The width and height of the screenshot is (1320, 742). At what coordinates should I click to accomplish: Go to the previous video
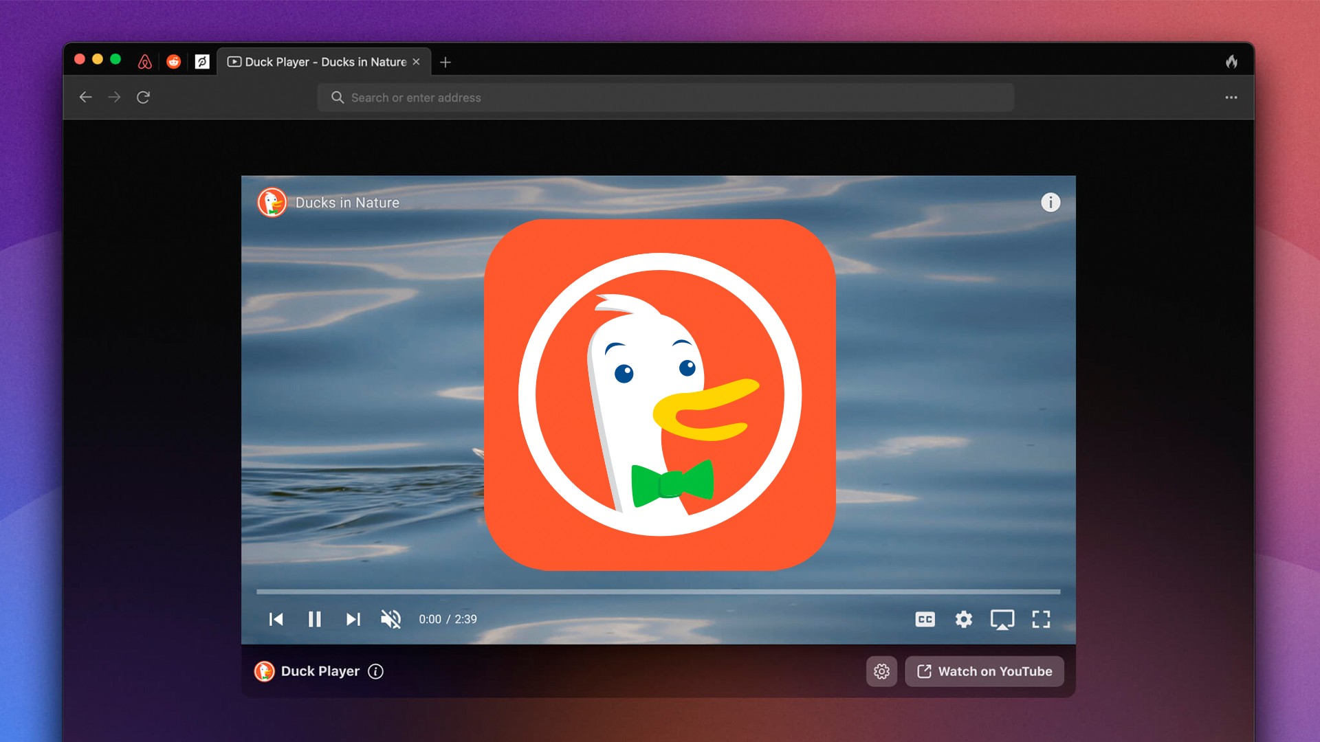(x=276, y=619)
